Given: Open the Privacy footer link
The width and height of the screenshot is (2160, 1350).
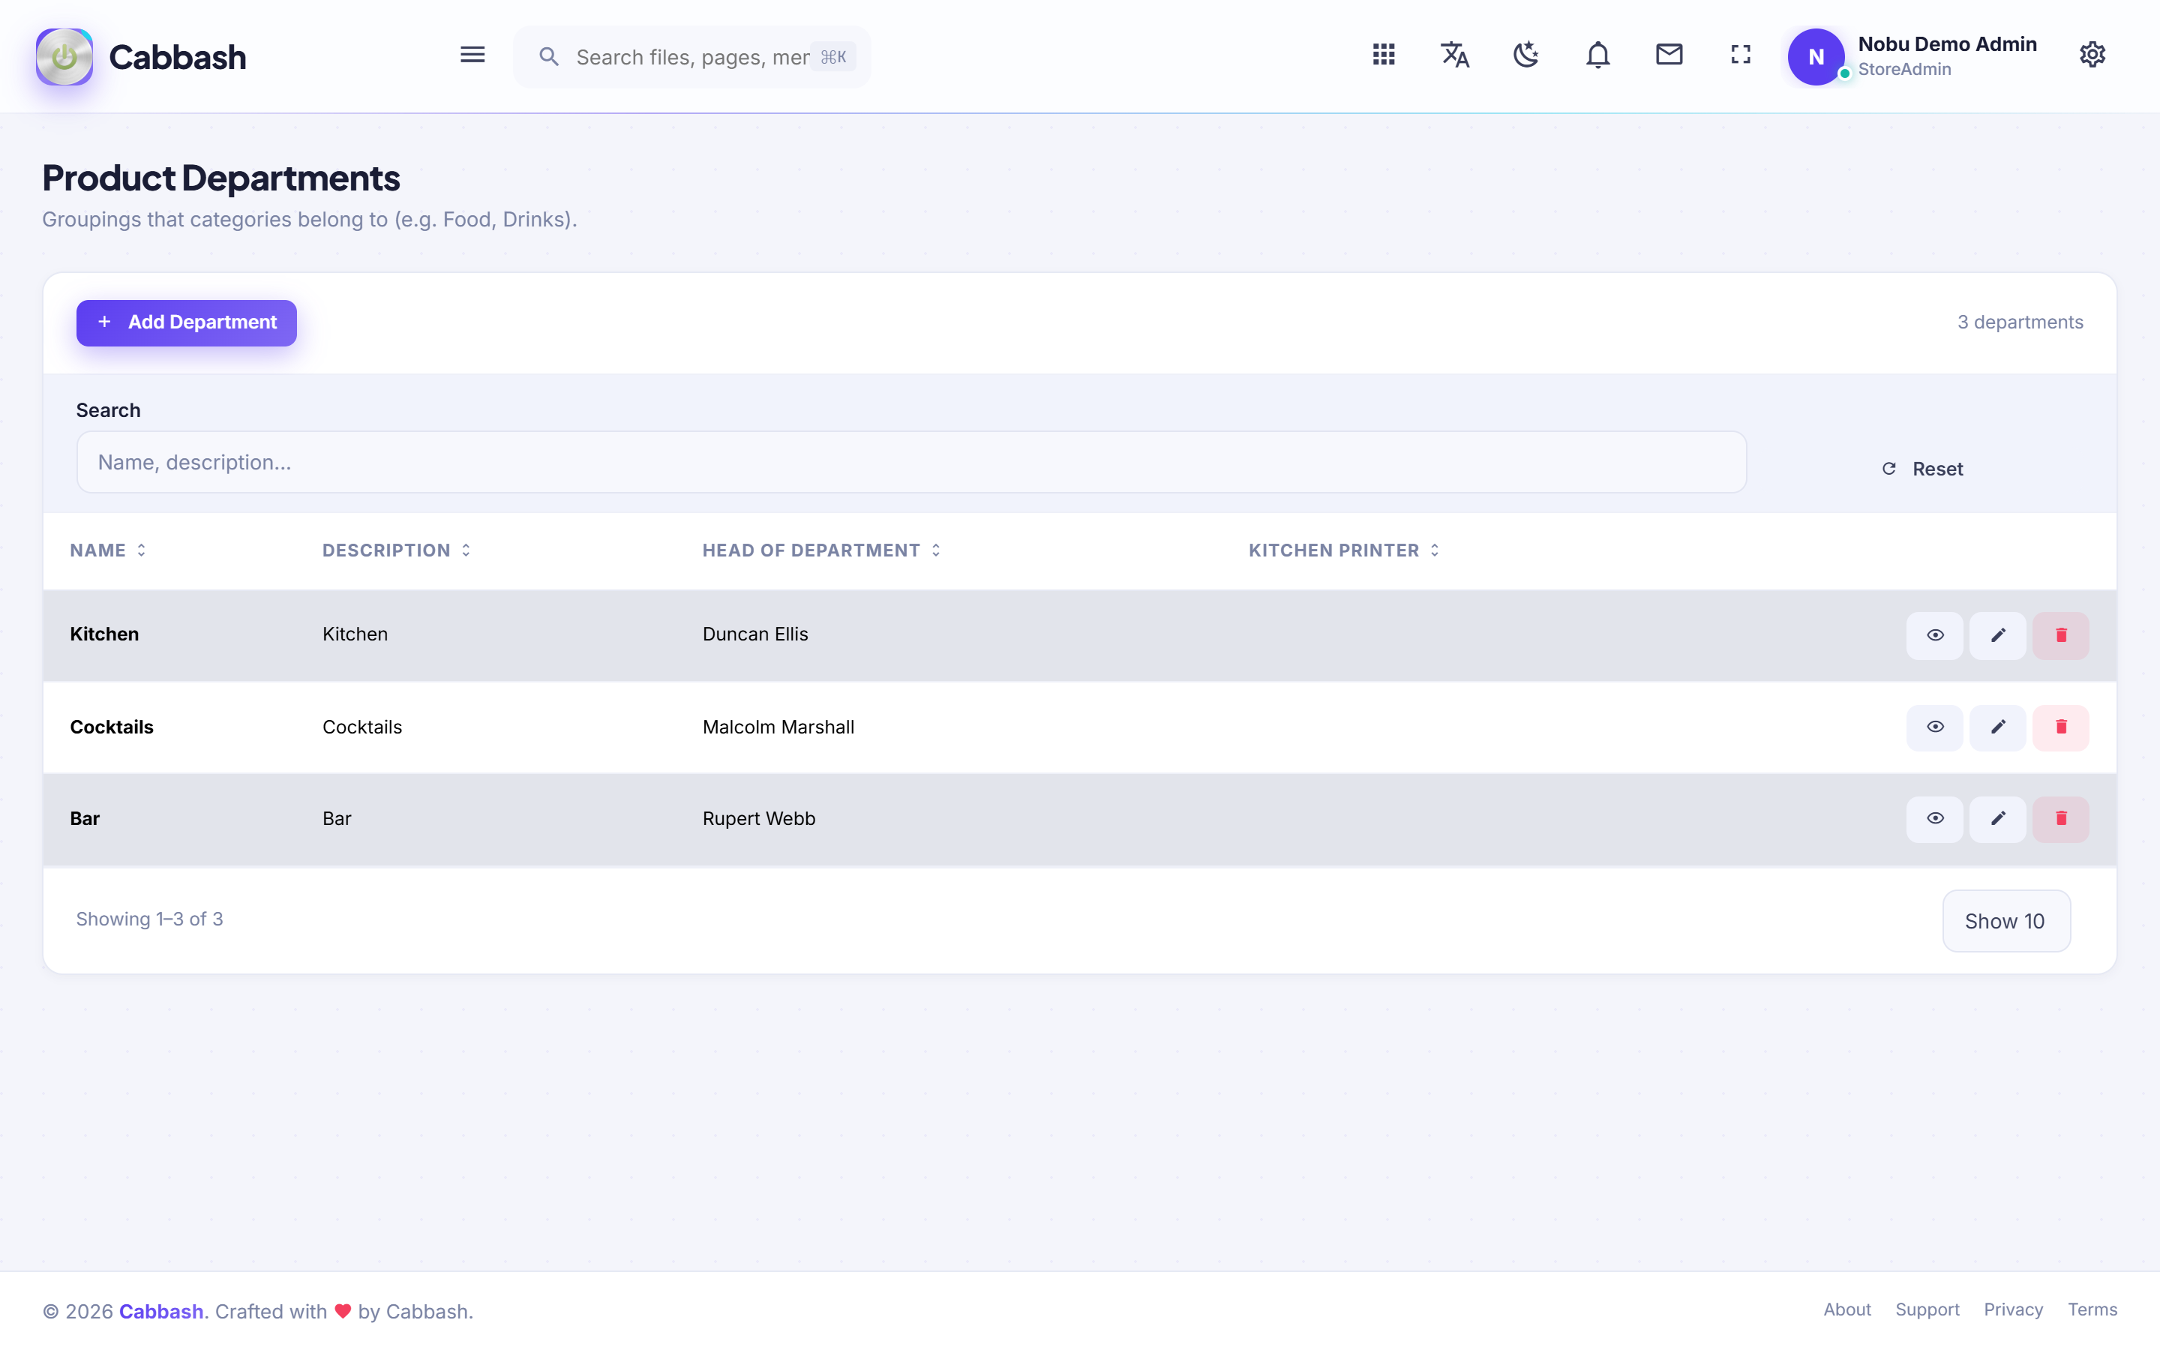Looking at the screenshot, I should 2013,1309.
